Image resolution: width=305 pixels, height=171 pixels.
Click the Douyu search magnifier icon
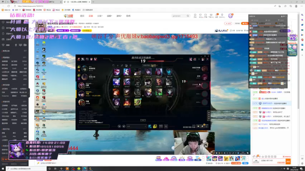[x=188, y=16]
